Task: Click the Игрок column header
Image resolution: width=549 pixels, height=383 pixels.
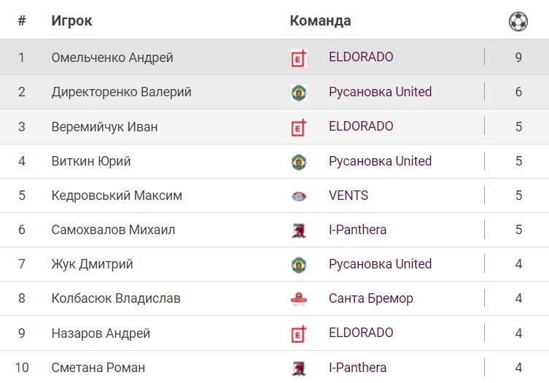Action: (x=71, y=21)
